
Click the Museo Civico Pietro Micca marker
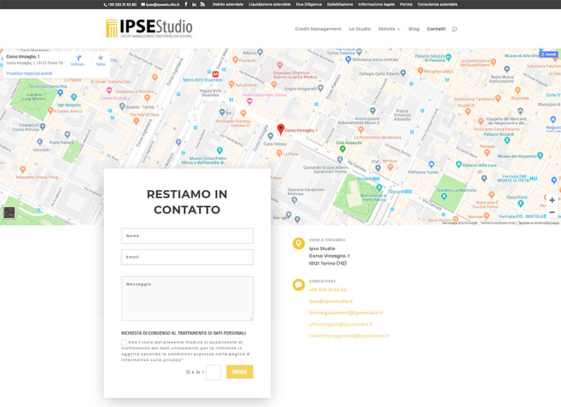[219, 151]
